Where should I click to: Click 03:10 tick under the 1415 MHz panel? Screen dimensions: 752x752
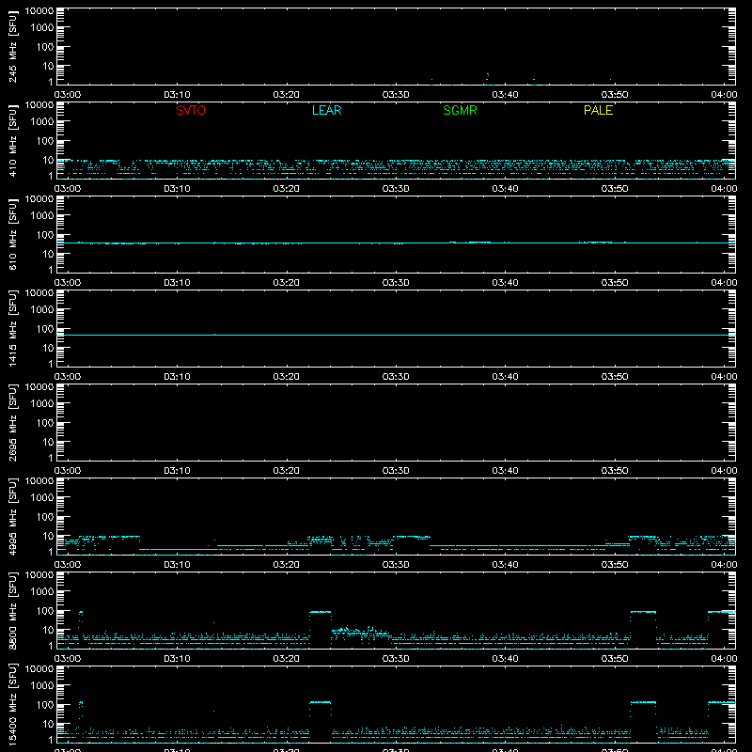click(x=177, y=377)
